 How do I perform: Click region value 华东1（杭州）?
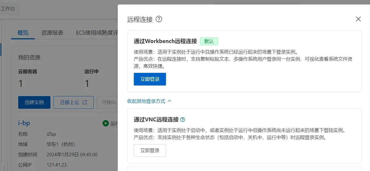click(x=61, y=144)
